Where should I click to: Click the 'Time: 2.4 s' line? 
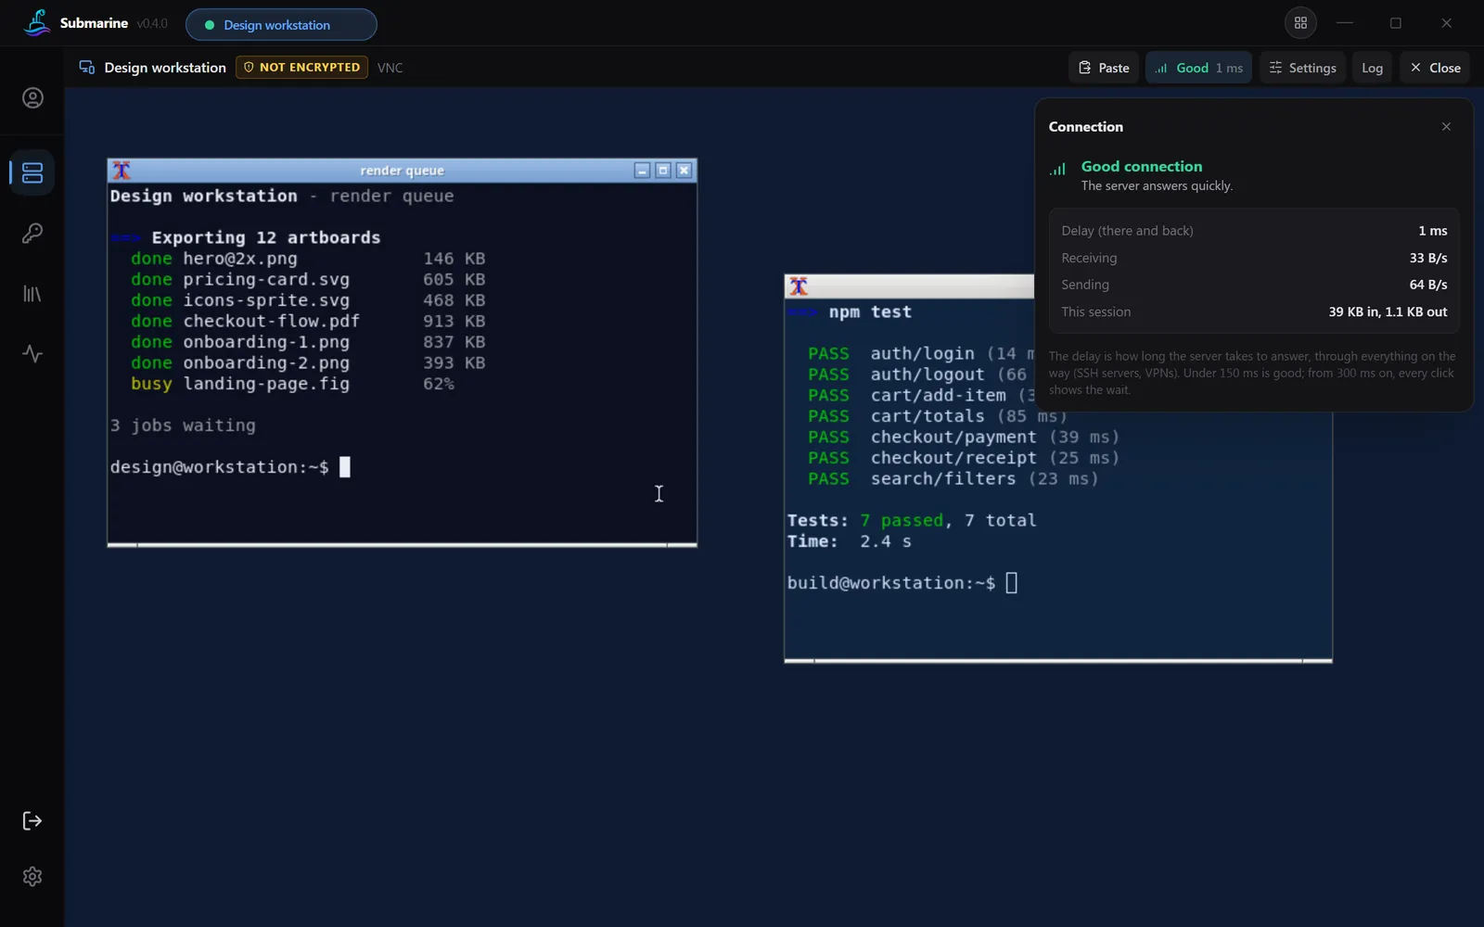coord(850,541)
